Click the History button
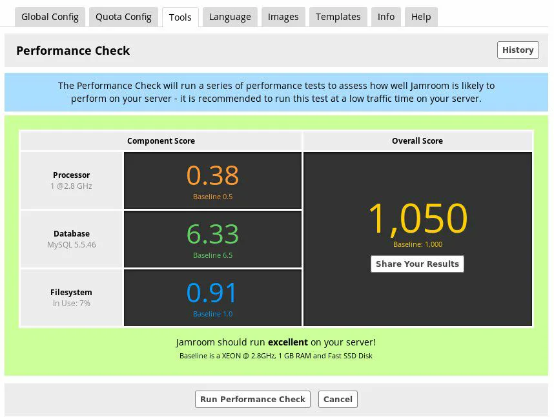Image resolution: width=554 pixels, height=417 pixels. pos(518,50)
